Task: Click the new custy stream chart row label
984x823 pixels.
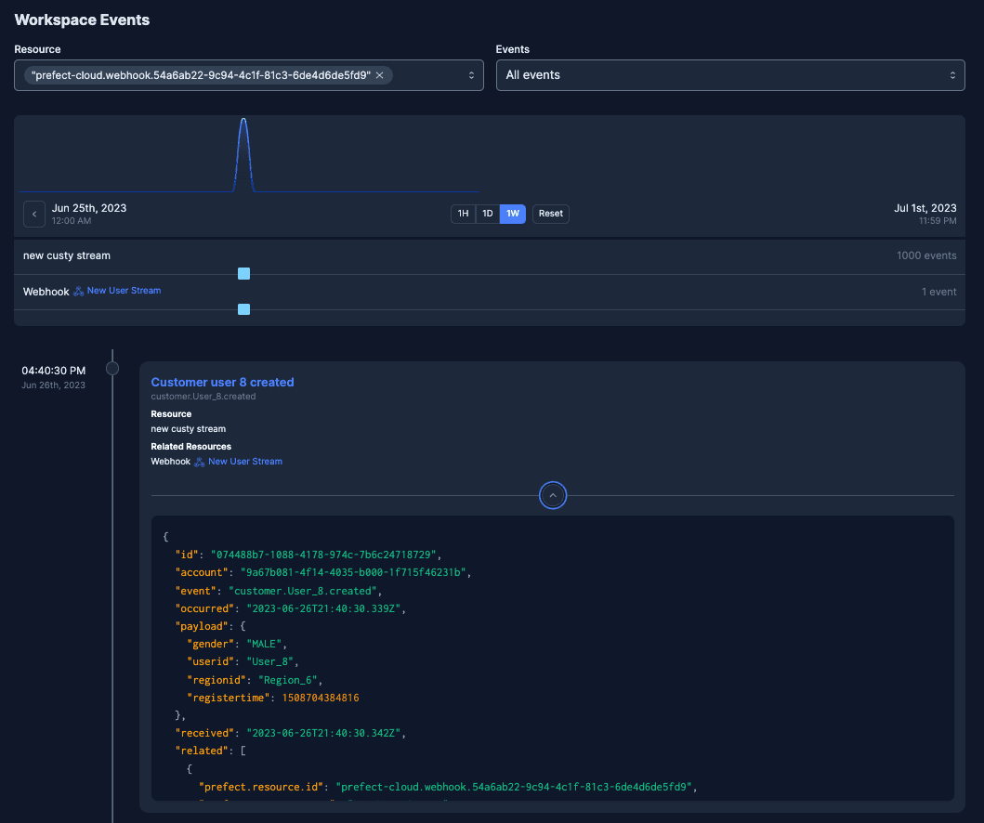Action: (x=67, y=255)
